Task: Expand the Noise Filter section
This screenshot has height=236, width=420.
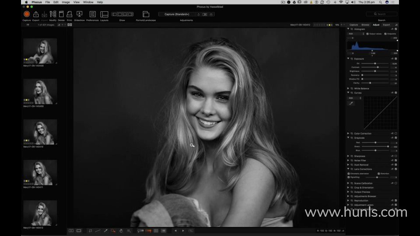Action: [x=348, y=160]
